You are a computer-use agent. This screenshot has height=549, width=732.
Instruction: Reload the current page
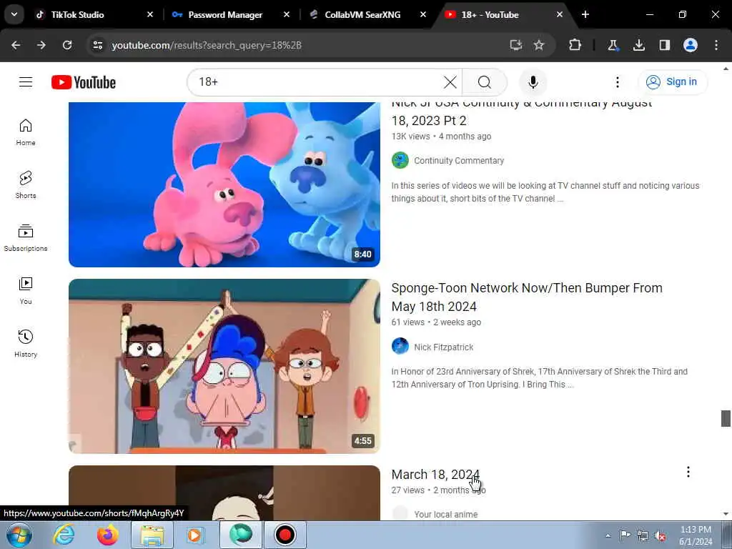pos(67,45)
